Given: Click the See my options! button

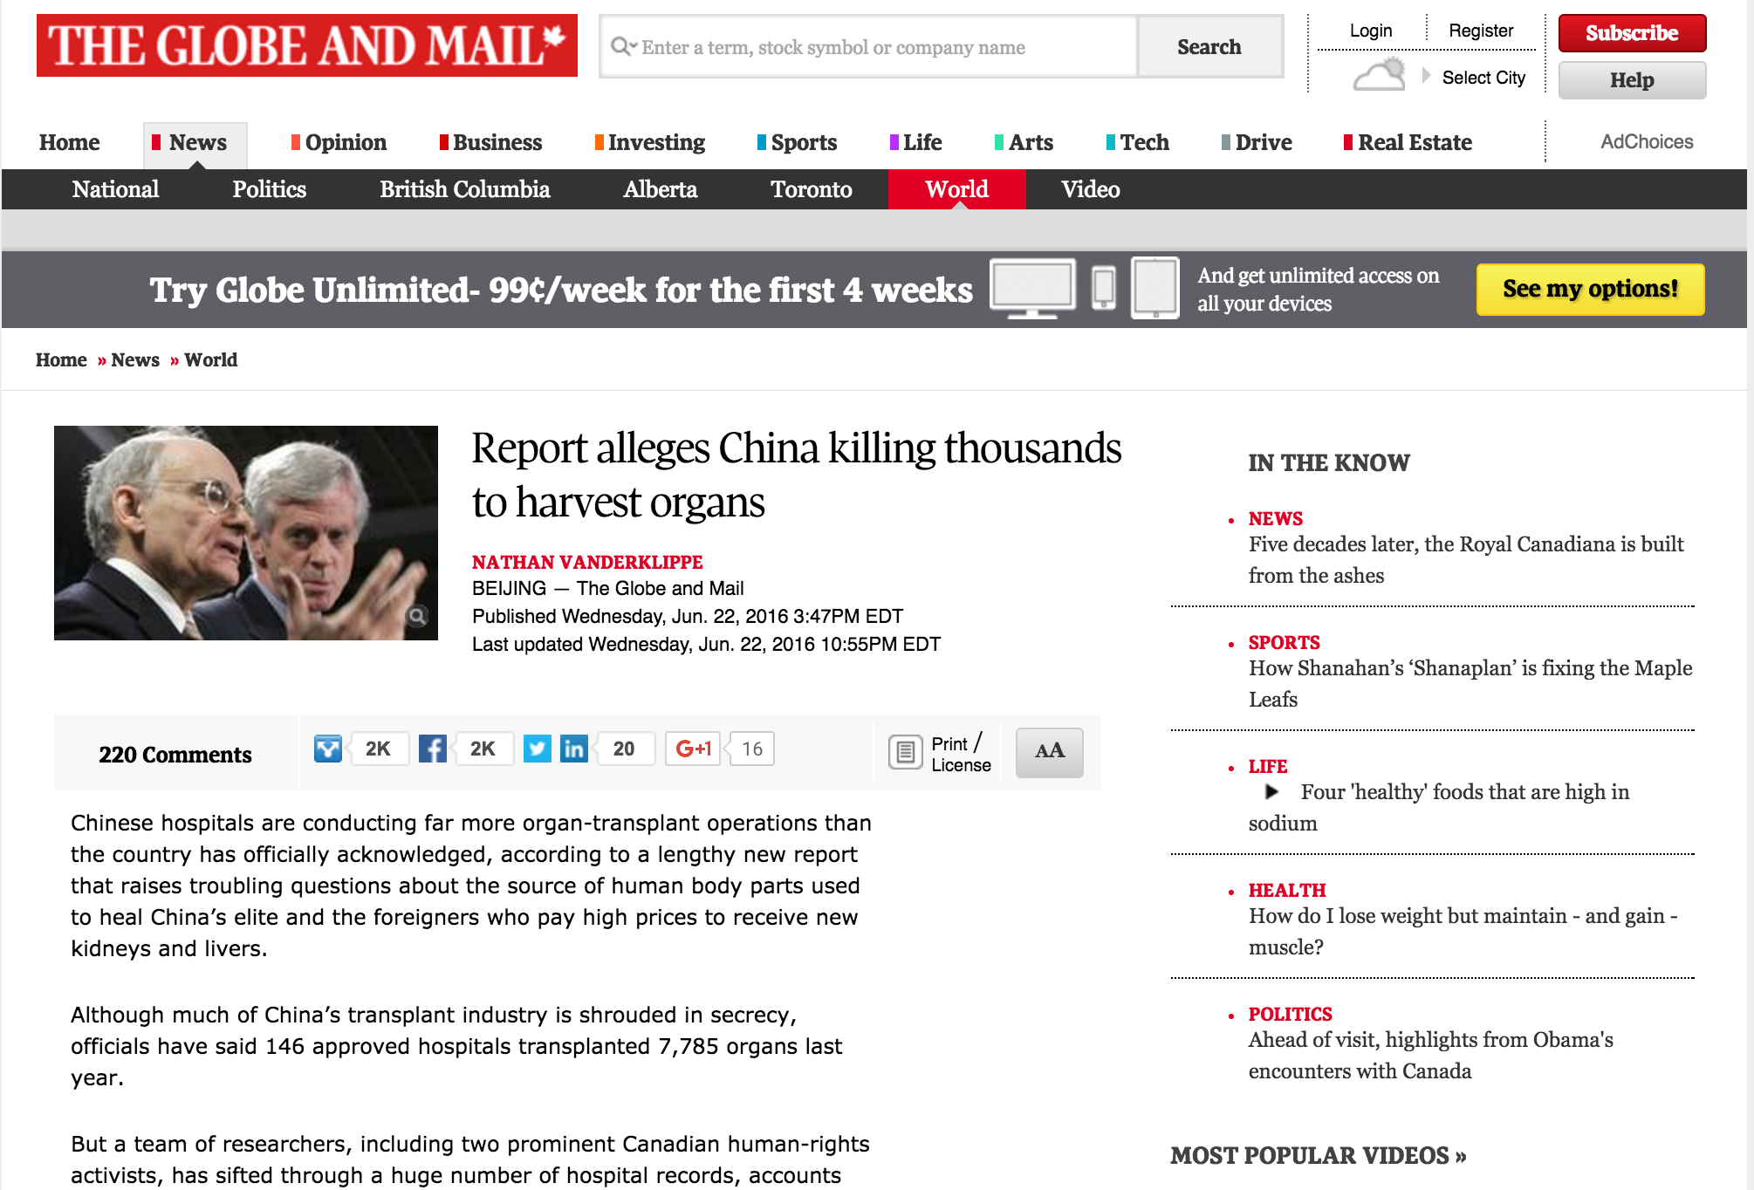Looking at the screenshot, I should (x=1590, y=289).
